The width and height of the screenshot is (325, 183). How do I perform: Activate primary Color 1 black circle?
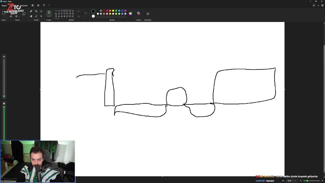pos(93,11)
